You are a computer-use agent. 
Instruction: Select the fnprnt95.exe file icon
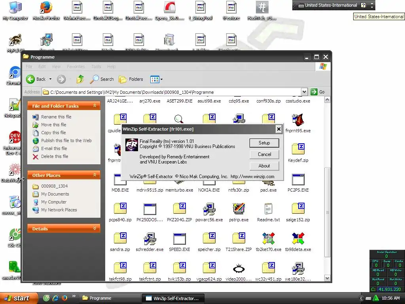click(x=298, y=120)
